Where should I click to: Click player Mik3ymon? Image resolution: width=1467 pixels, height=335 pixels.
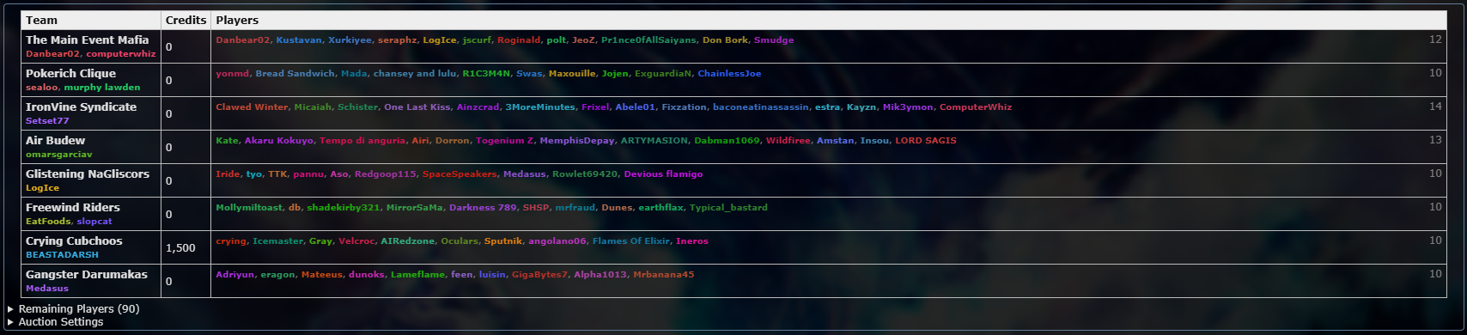(908, 107)
